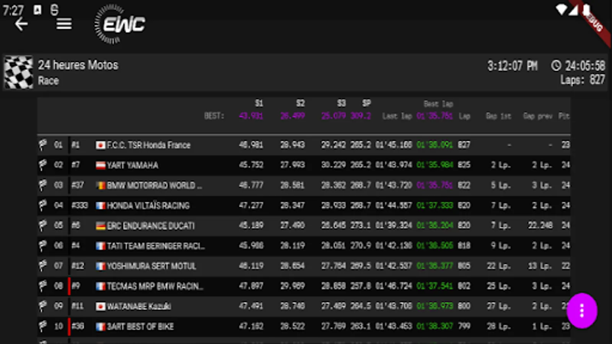Tap France flag beside TECMAS MRP BMW
612x344 pixels.
click(x=101, y=286)
